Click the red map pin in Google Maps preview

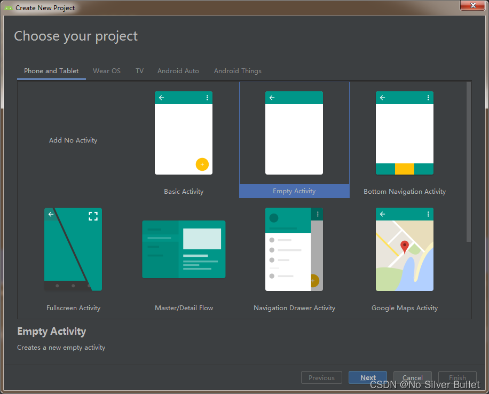click(x=405, y=247)
